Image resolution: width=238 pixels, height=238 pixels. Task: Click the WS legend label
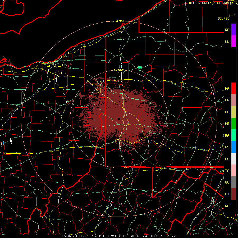click(227, 147)
